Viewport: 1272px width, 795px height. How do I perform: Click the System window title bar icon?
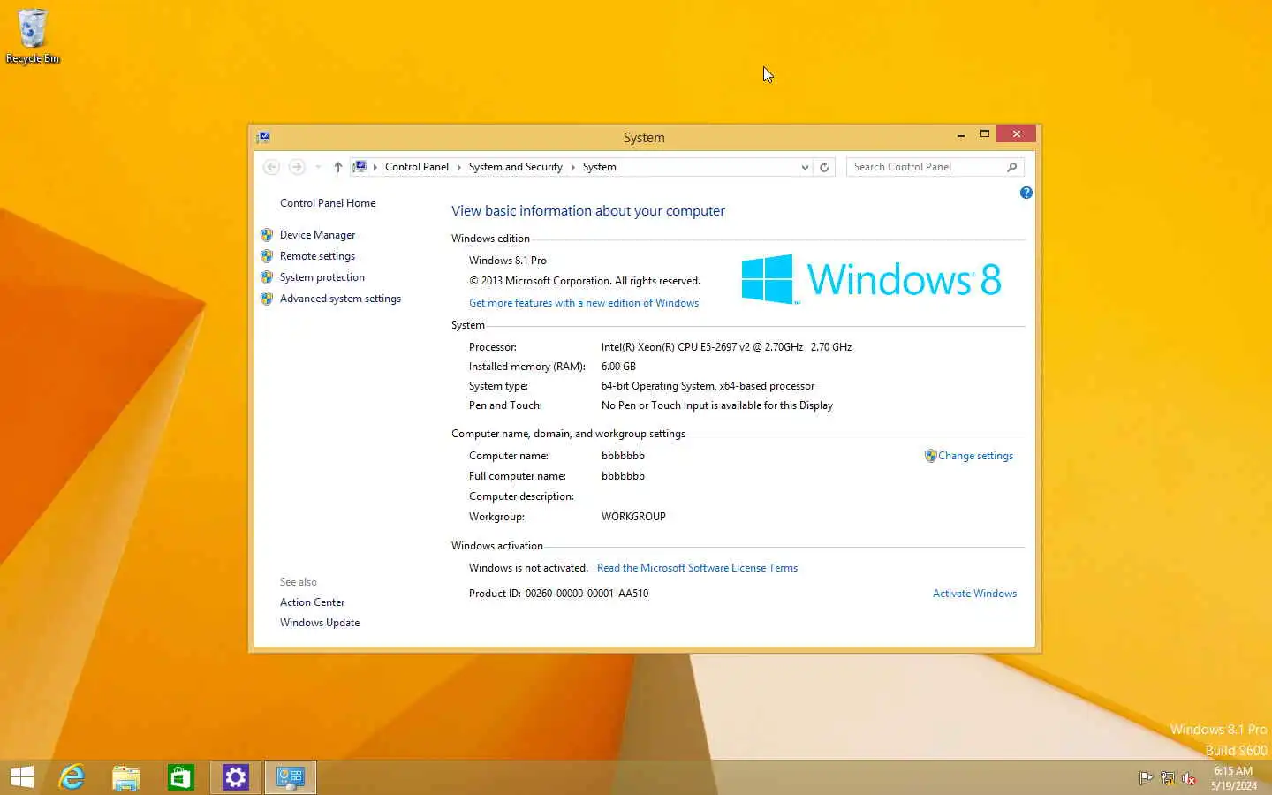click(262, 137)
